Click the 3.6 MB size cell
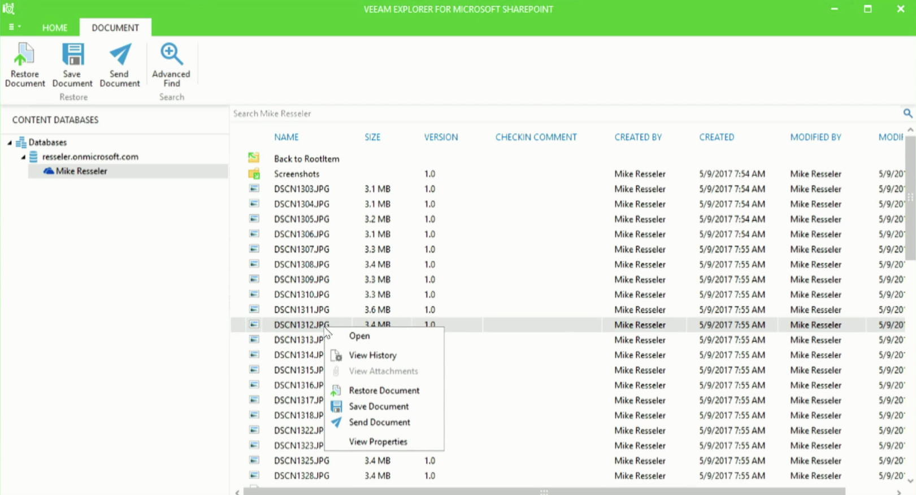The height and width of the screenshot is (495, 916). pyautogui.click(x=377, y=310)
